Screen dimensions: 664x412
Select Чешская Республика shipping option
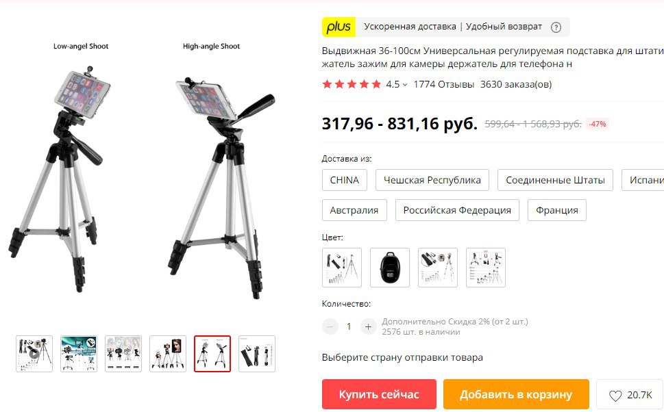432,180
